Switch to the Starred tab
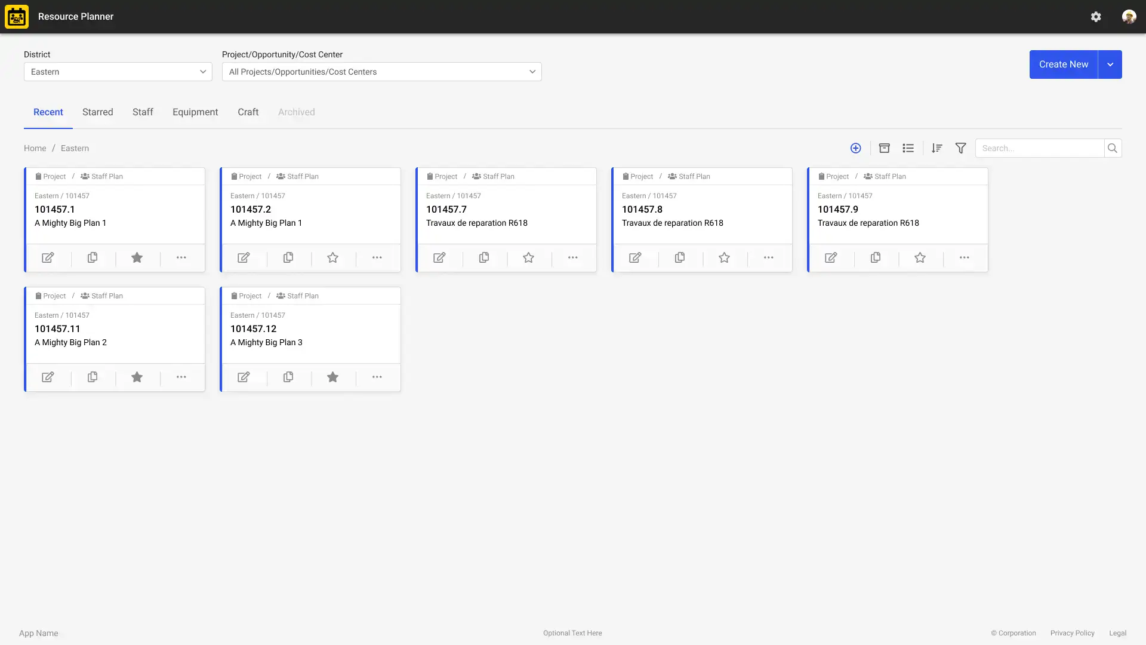 point(97,112)
